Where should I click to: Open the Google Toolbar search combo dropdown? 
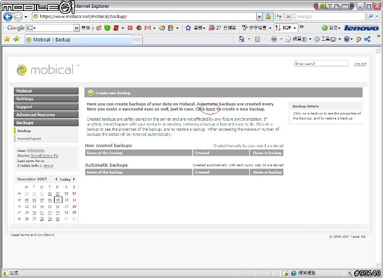tap(76, 28)
